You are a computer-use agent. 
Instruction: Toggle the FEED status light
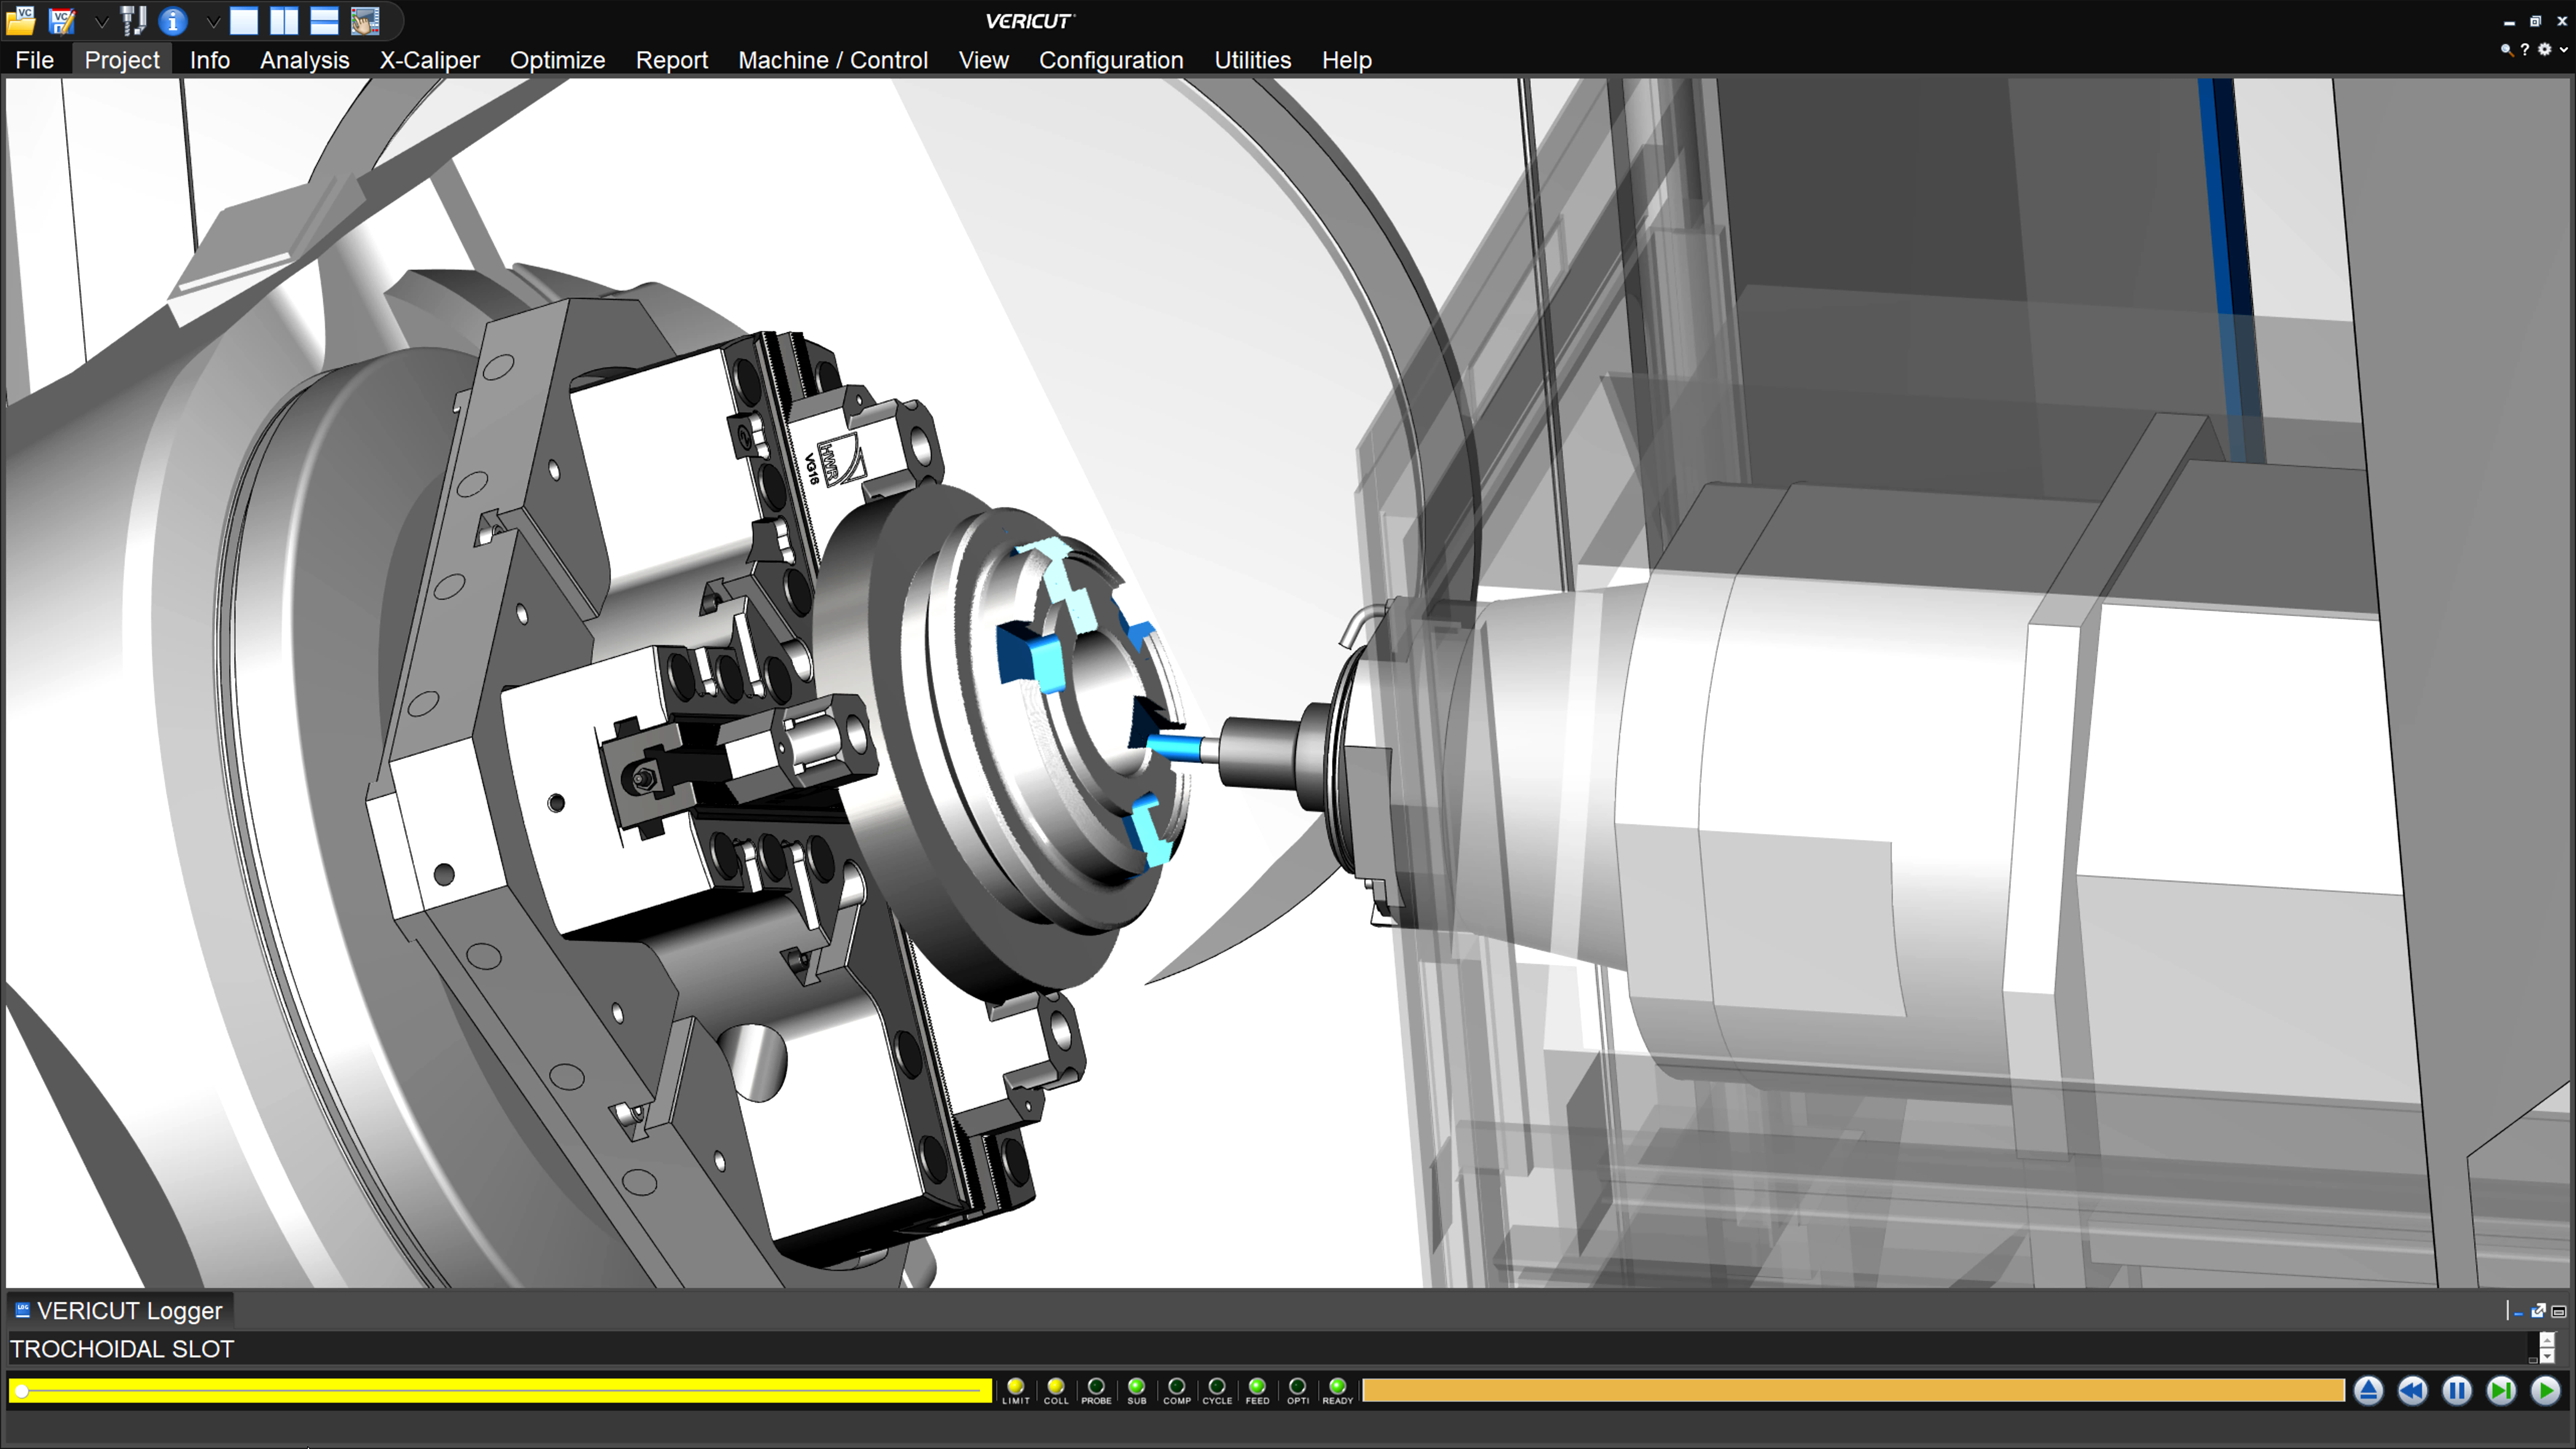1257,1387
